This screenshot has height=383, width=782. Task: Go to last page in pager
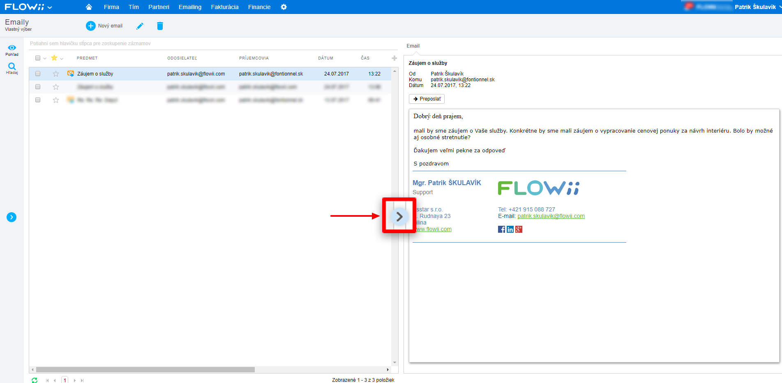pos(82,380)
